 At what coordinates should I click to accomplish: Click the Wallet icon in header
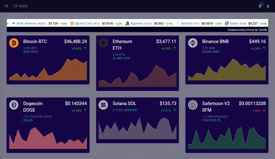coord(15,6)
